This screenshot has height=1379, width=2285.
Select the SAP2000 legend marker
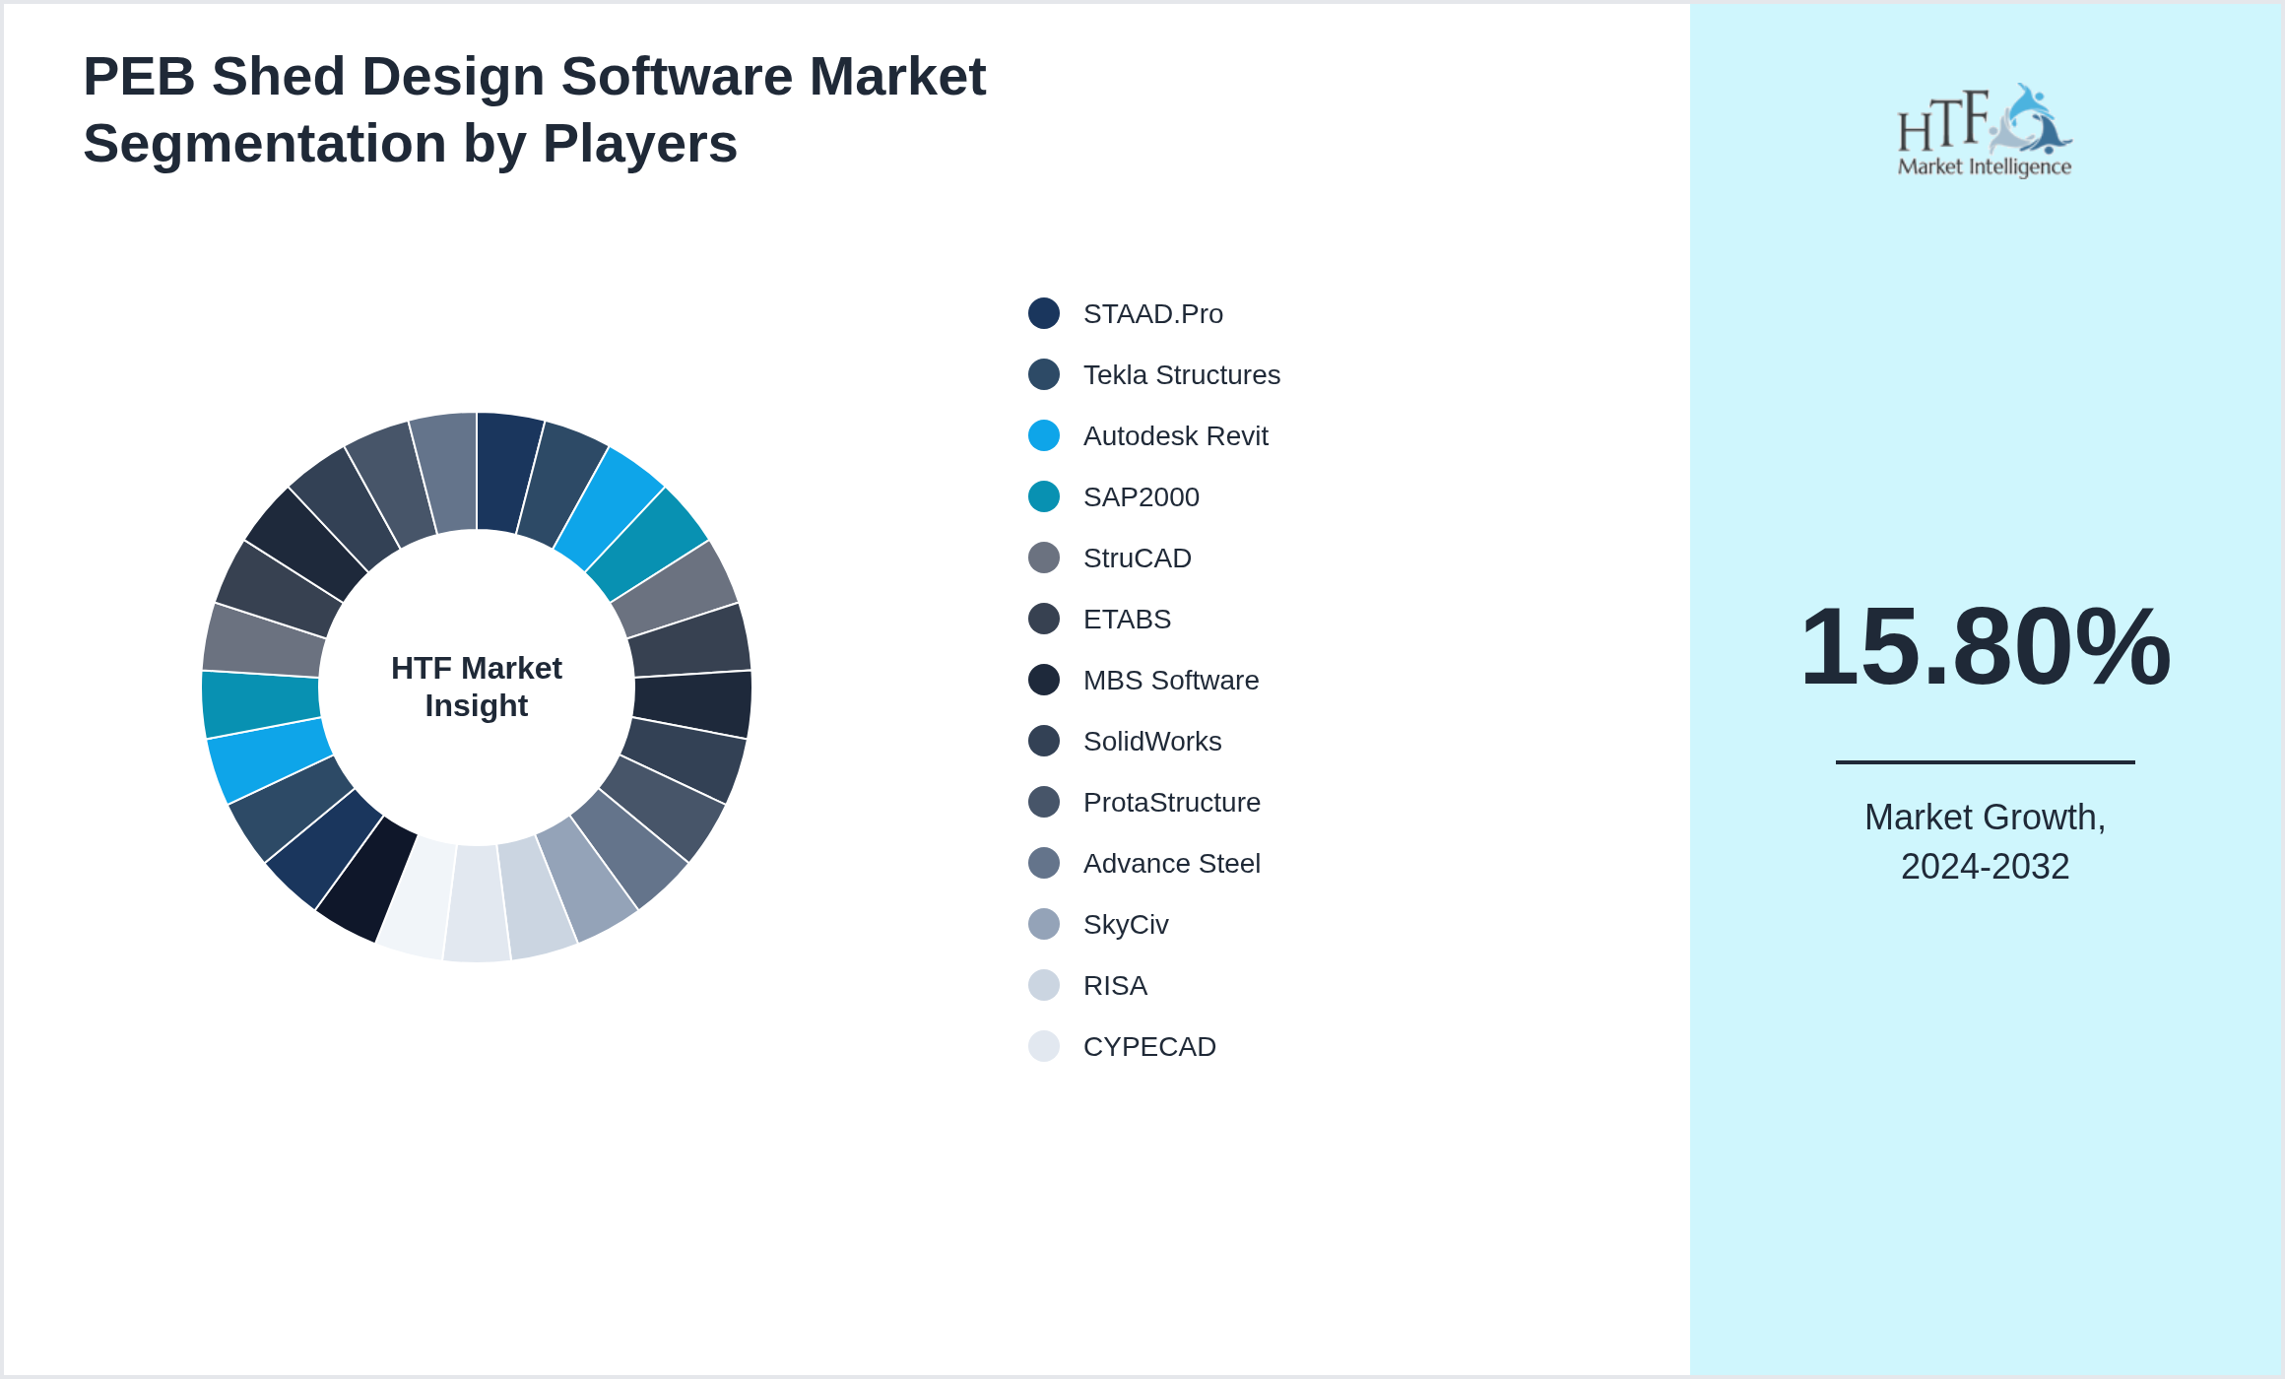click(x=1043, y=496)
